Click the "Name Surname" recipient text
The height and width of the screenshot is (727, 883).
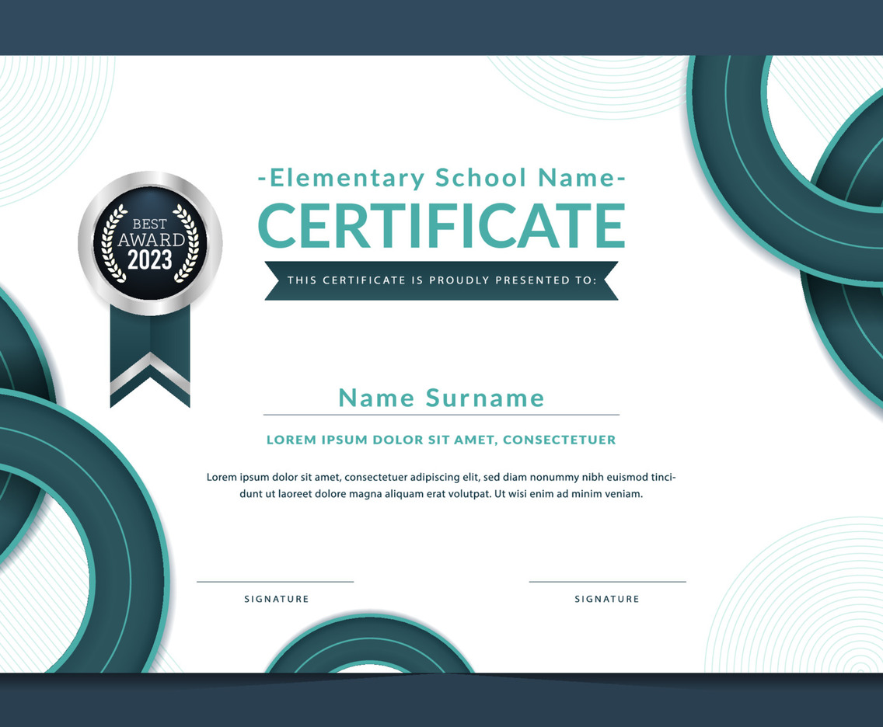pyautogui.click(x=441, y=398)
